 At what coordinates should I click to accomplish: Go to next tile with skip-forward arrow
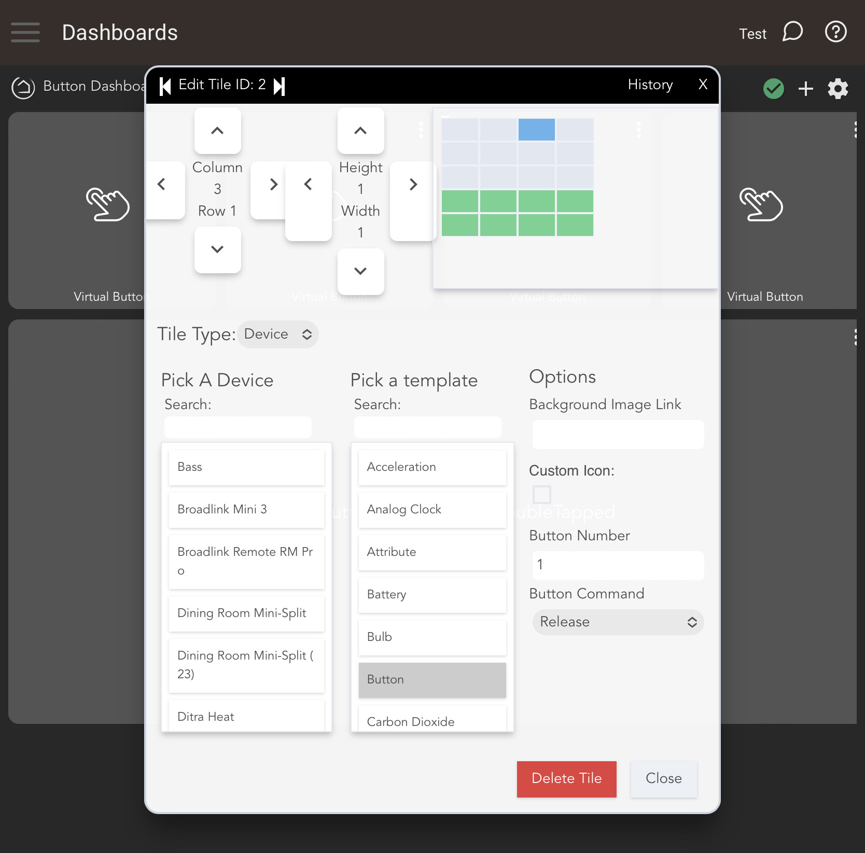click(x=280, y=85)
